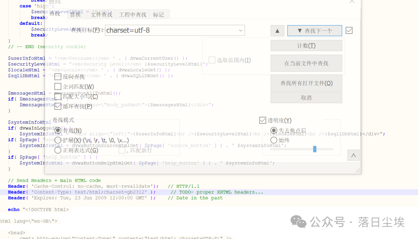
Task: Click the $userInfoHtml variable in editor
Action: click(x=26, y=58)
